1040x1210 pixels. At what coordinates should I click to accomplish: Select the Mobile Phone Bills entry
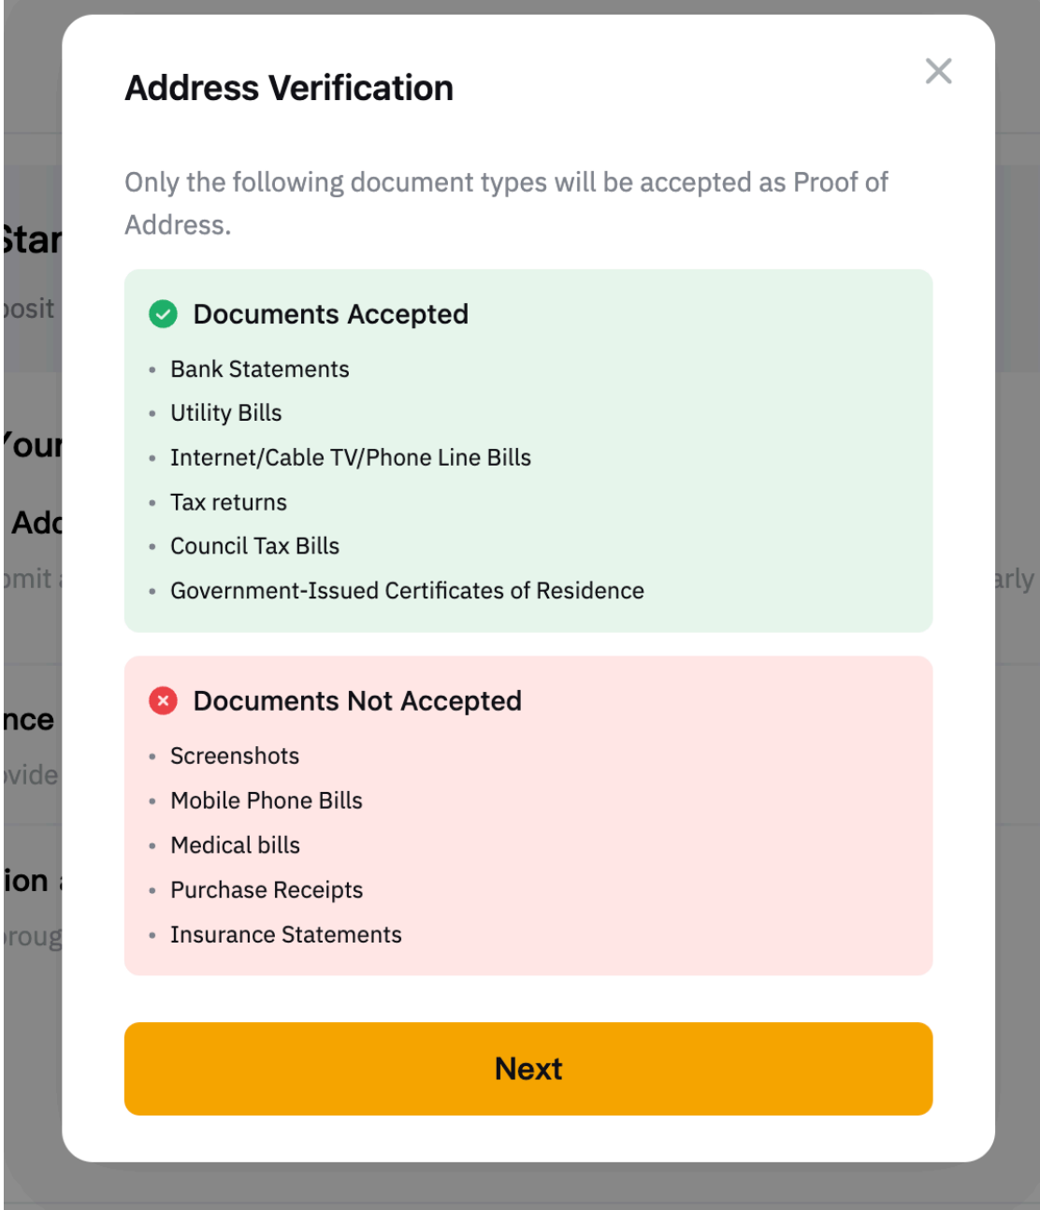click(x=266, y=800)
